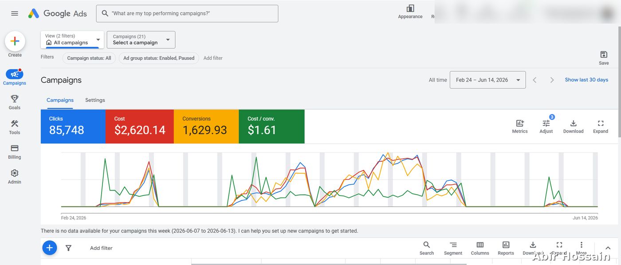Screen dimensions: 621x265
Task: Click the Jun 14, 2026 chart axis label
Action: pyautogui.click(x=585, y=218)
